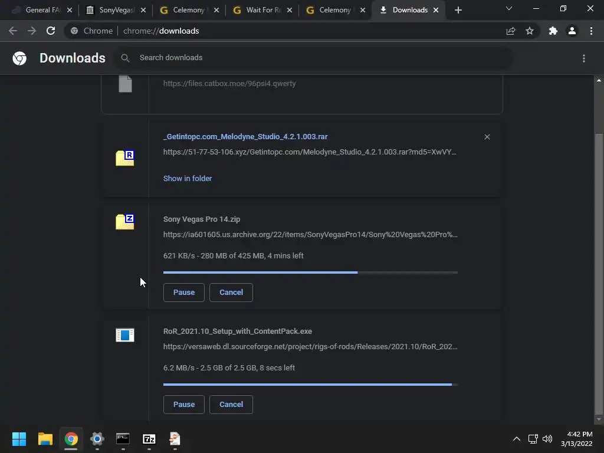Open the 7-Zip taskbar icon

tap(149, 439)
